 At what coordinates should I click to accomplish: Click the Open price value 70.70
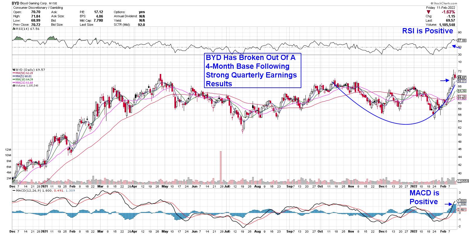click(36, 12)
